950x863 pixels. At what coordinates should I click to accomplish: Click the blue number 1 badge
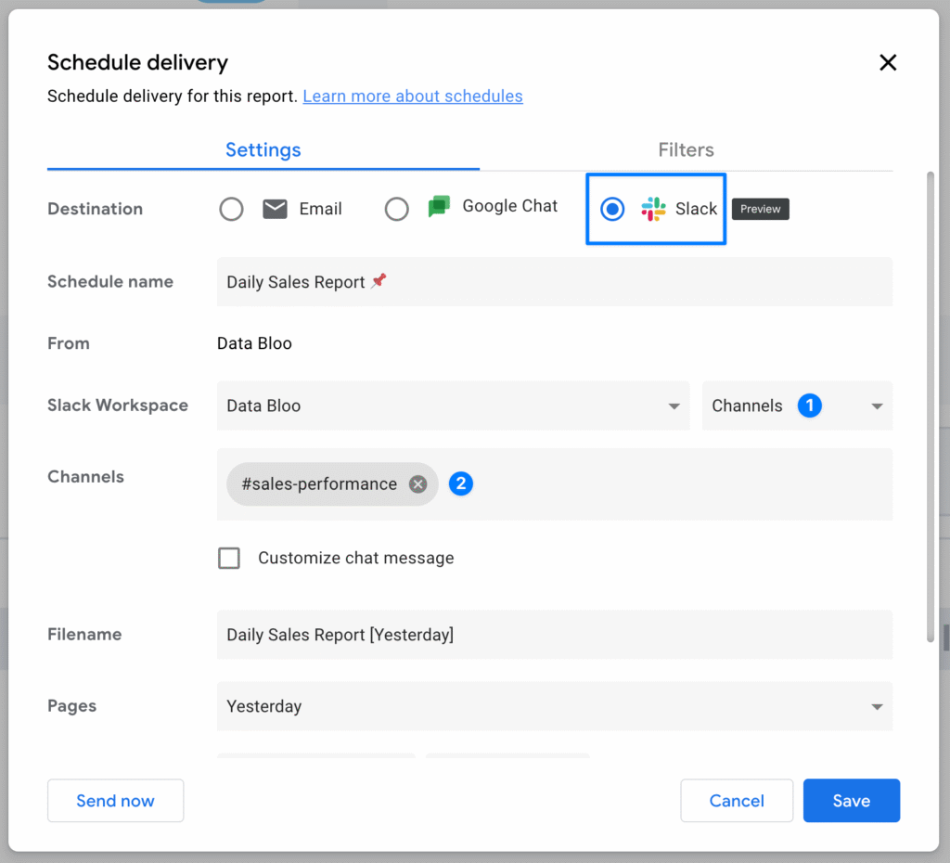(809, 406)
